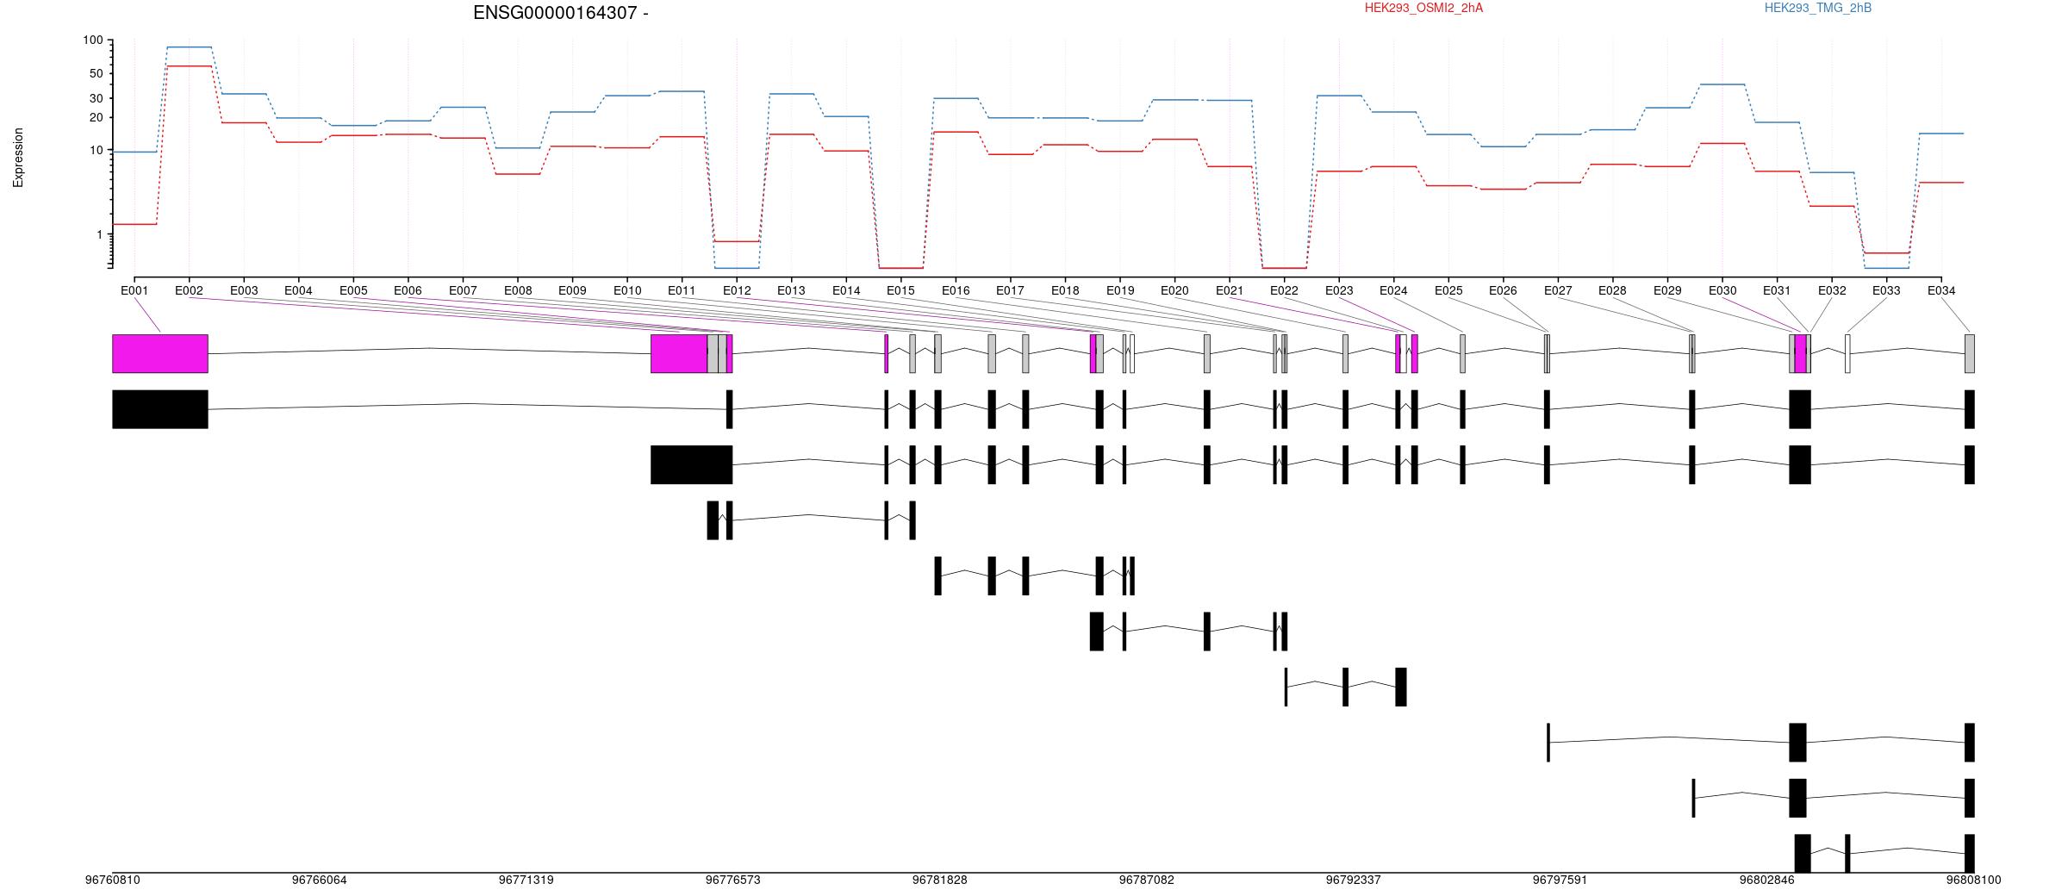Click genomic coordinate 96787082
This screenshot has width=2068, height=896.
(1147, 880)
